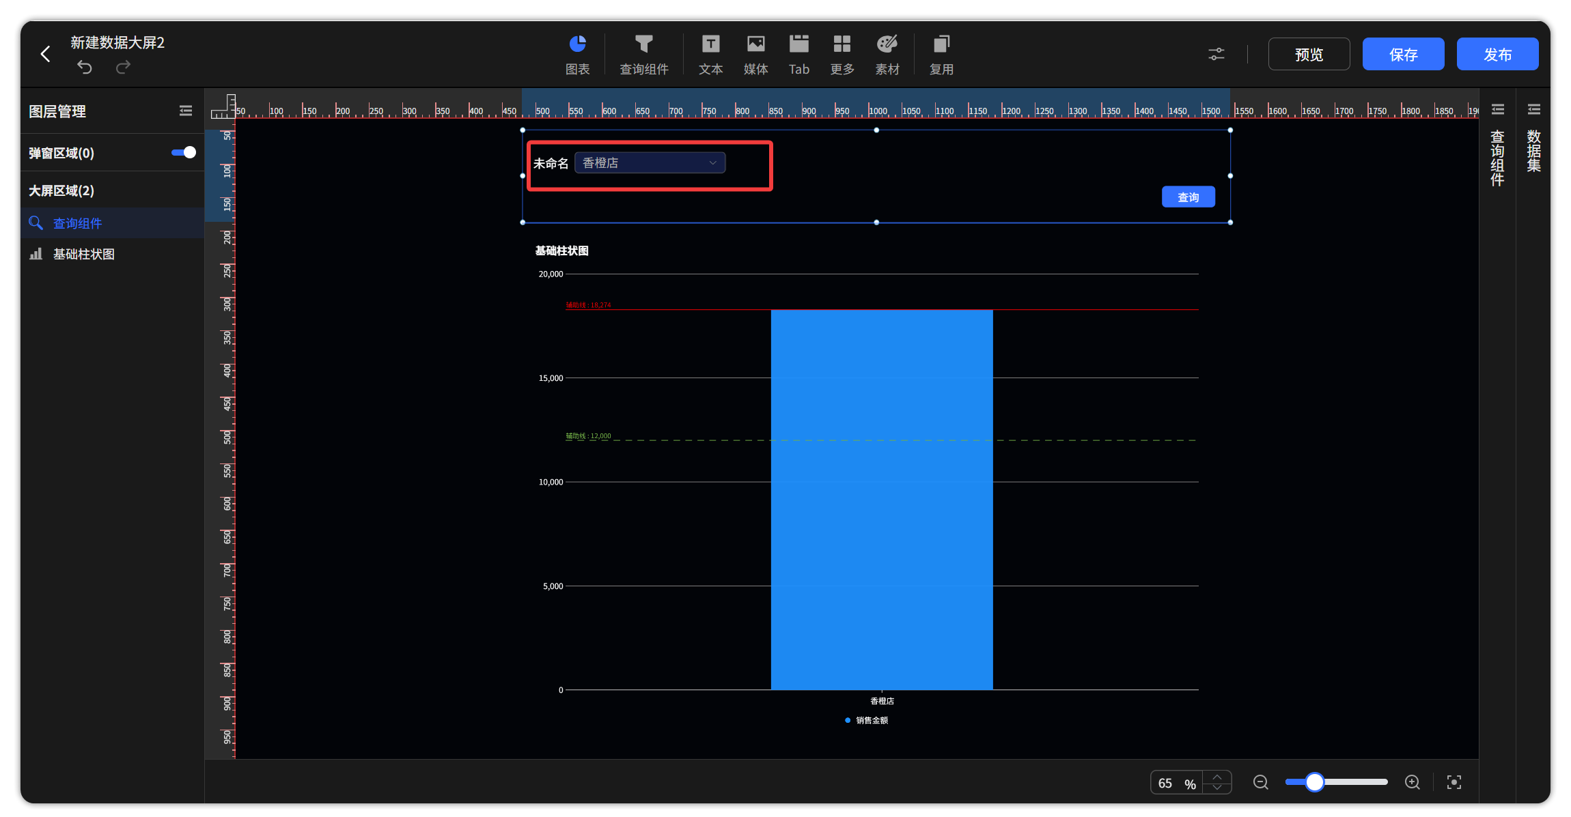
Task: Insert a 文本 text element
Action: [x=710, y=55]
